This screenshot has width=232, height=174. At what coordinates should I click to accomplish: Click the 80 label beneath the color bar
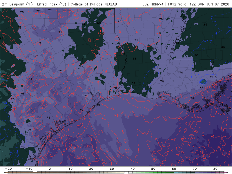pos(215,169)
